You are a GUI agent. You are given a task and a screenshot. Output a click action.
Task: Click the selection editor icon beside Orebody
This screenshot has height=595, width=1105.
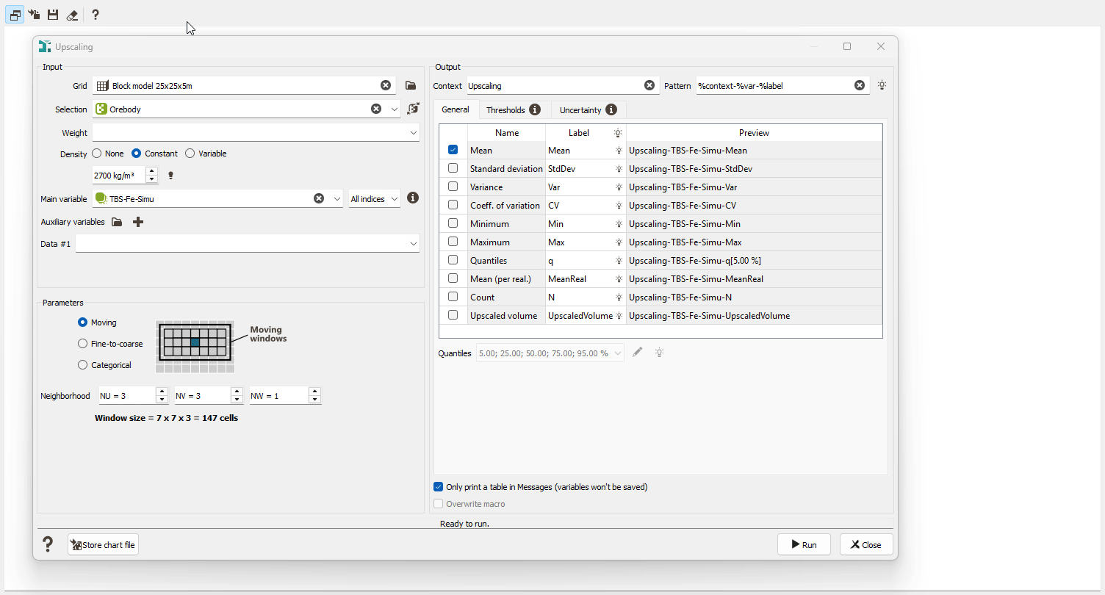tap(412, 108)
